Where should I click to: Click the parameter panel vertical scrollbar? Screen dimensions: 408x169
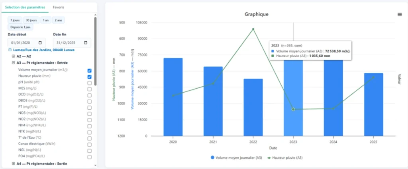[95, 51]
